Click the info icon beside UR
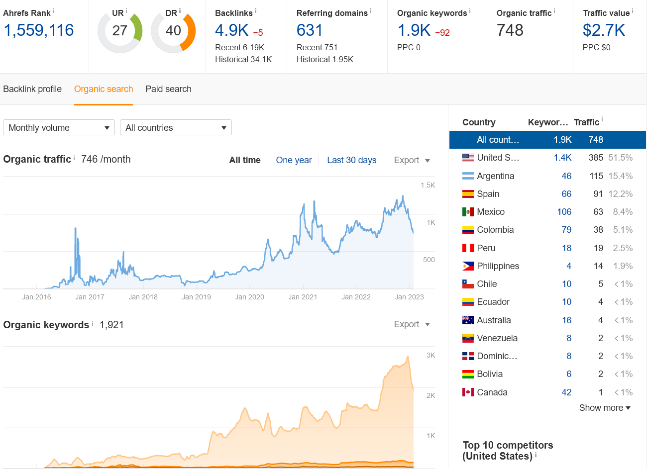This screenshot has width=647, height=469. tap(126, 10)
